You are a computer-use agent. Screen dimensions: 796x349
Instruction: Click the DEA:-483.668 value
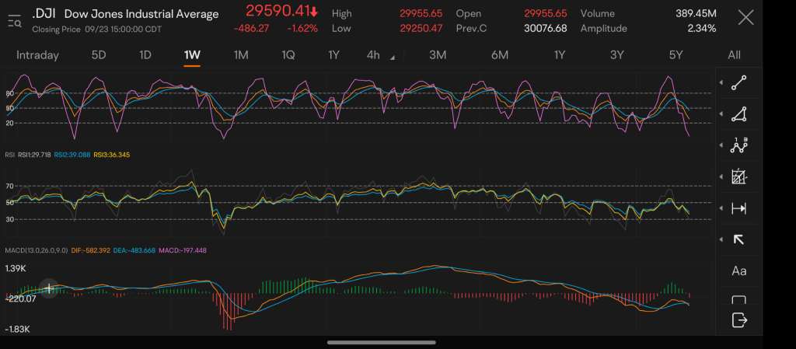pos(134,250)
